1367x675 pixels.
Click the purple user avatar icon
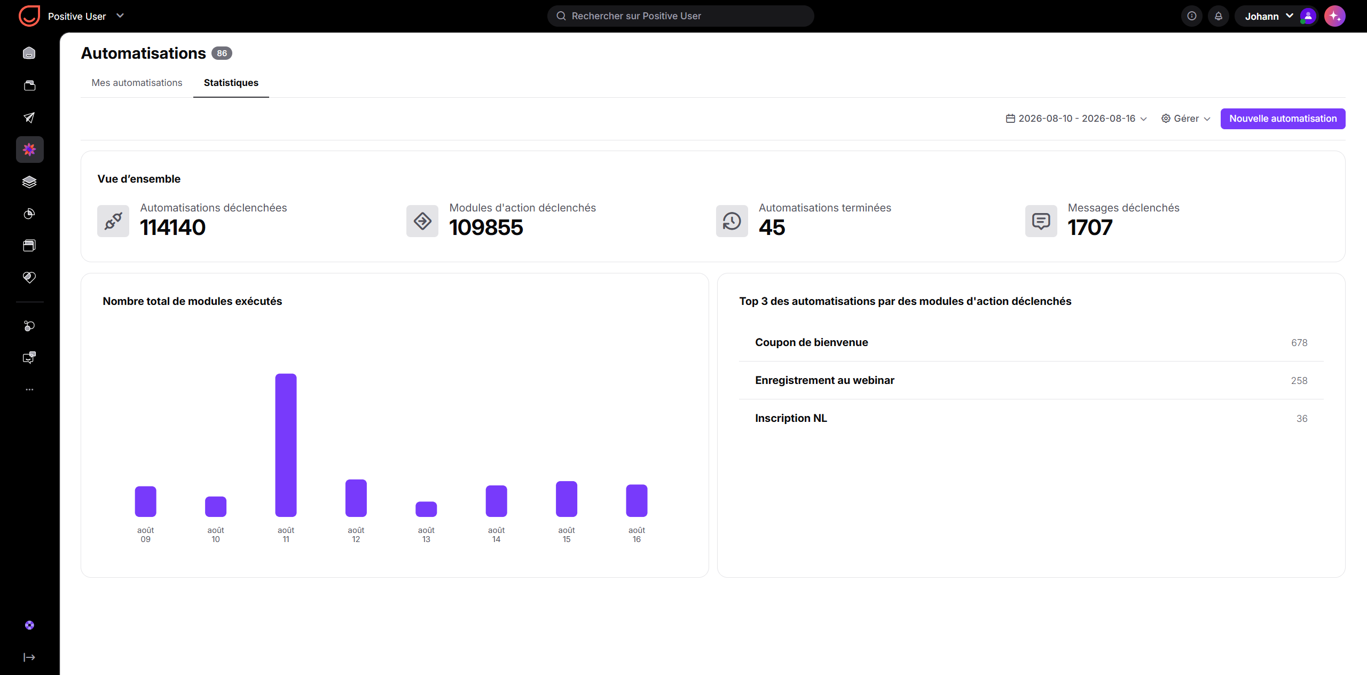[1308, 16]
